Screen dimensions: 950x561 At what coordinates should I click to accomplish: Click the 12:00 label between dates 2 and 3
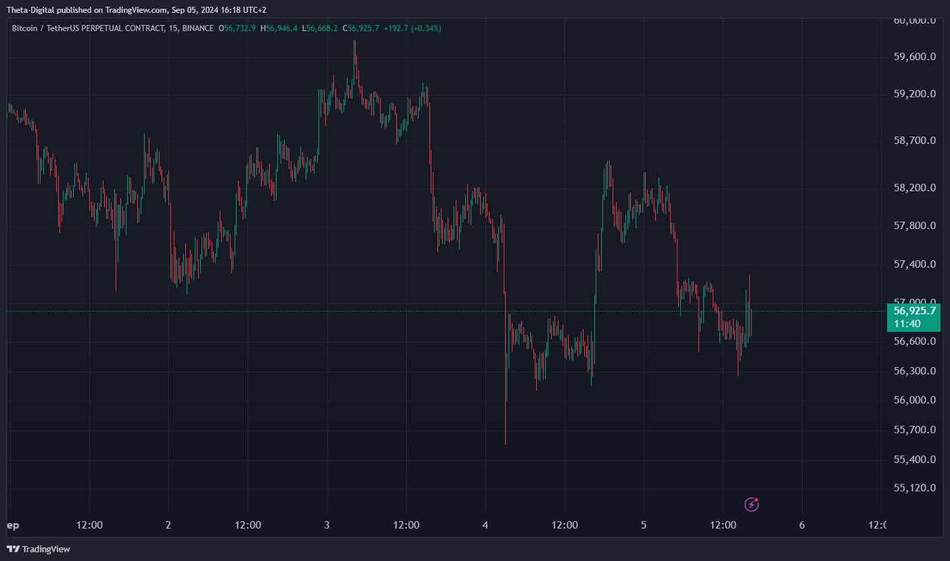(x=247, y=525)
